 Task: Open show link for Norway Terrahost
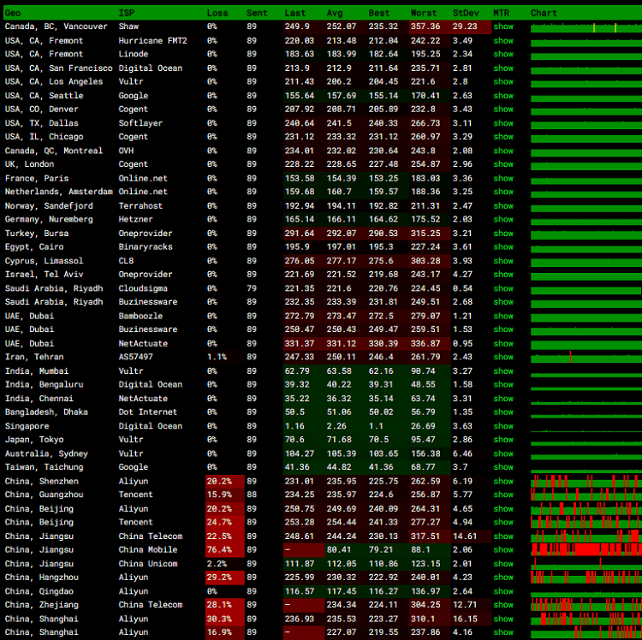(502, 206)
